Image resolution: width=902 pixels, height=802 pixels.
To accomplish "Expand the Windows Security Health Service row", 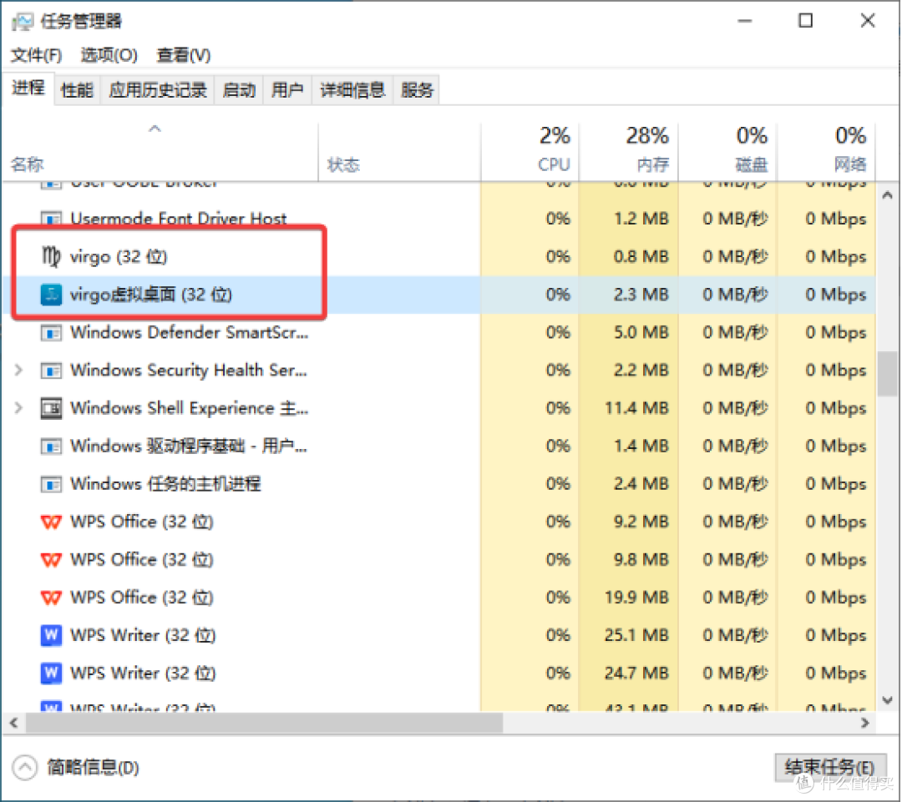I will [18, 371].
